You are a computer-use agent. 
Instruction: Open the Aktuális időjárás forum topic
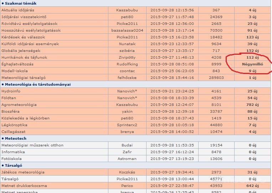click(x=18, y=10)
